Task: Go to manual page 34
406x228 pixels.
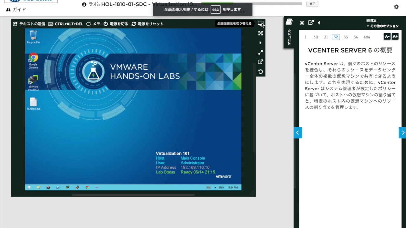Action: 356,37
